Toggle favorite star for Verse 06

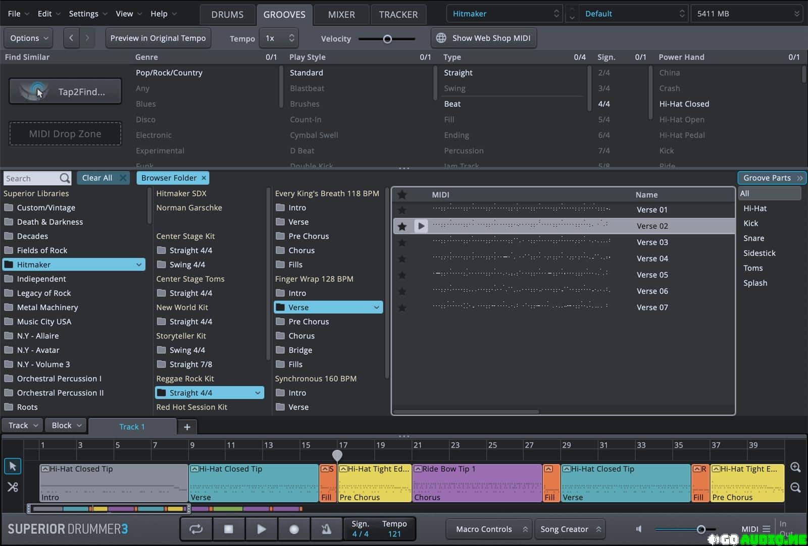coord(402,291)
